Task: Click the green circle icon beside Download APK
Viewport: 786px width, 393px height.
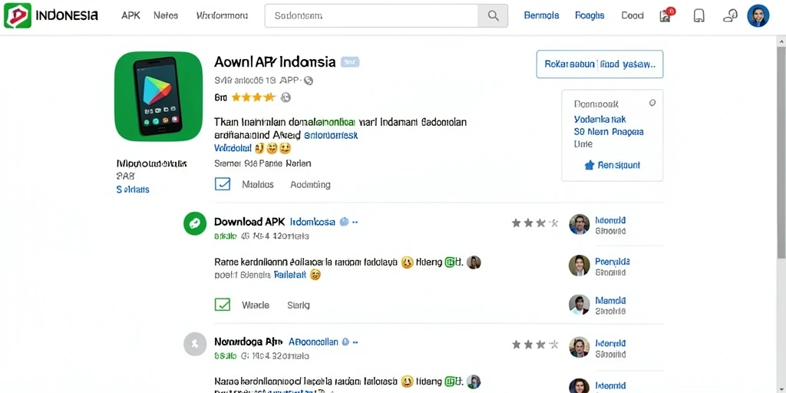Action: click(195, 223)
